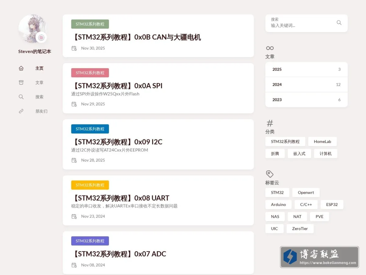This screenshot has width=366, height=275.
Task: Open the 2023 archive row
Action: (307, 100)
